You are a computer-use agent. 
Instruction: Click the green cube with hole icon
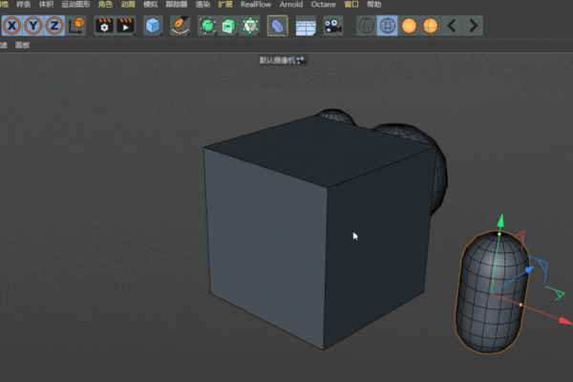(x=228, y=26)
